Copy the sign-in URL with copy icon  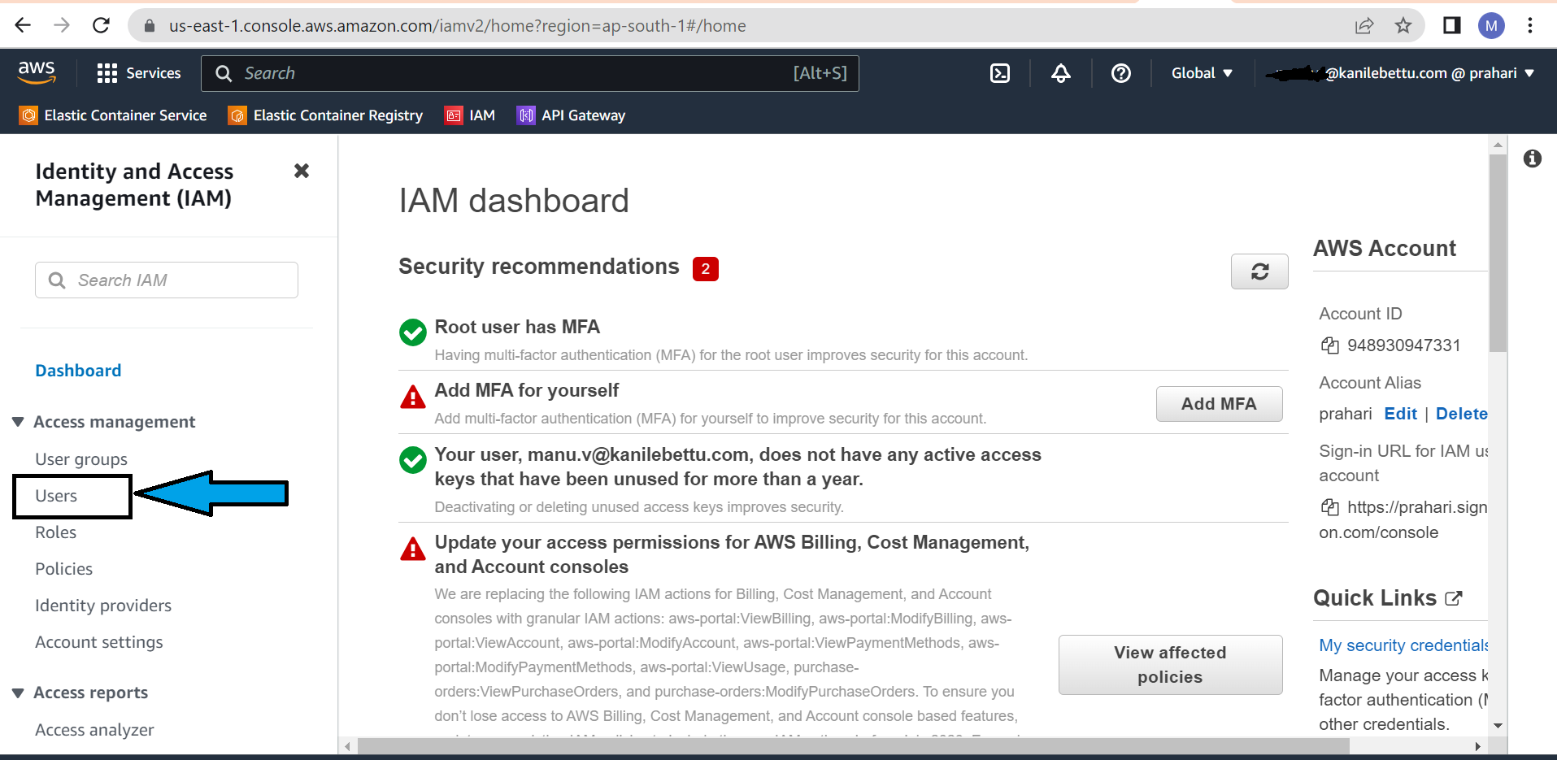(1330, 507)
